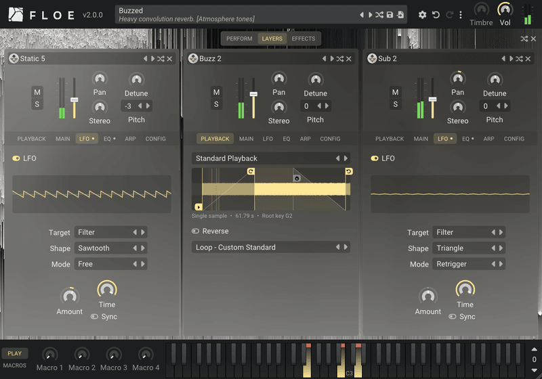Load next instrument for Sub 2 layer
The width and height of the screenshot is (542, 379).
coord(512,59)
